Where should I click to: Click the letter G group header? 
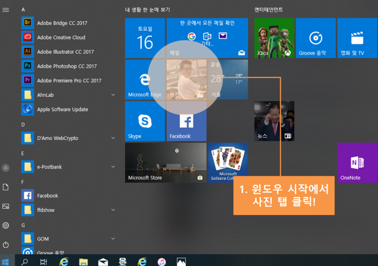pyautogui.click(x=23, y=225)
